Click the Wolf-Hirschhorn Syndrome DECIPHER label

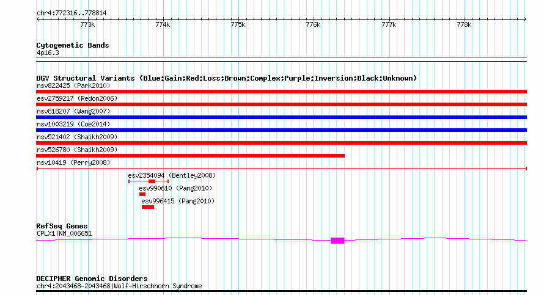119,286
